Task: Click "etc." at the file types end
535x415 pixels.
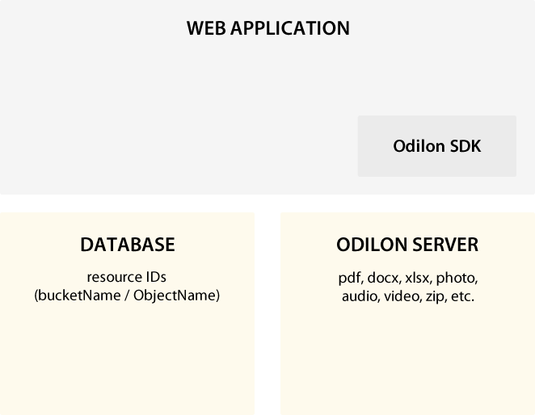Action: pyautogui.click(x=462, y=296)
